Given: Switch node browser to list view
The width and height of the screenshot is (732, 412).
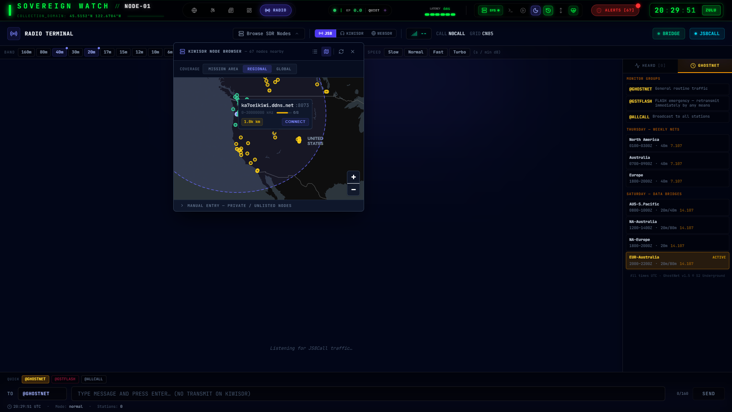Looking at the screenshot, I should click(314, 52).
